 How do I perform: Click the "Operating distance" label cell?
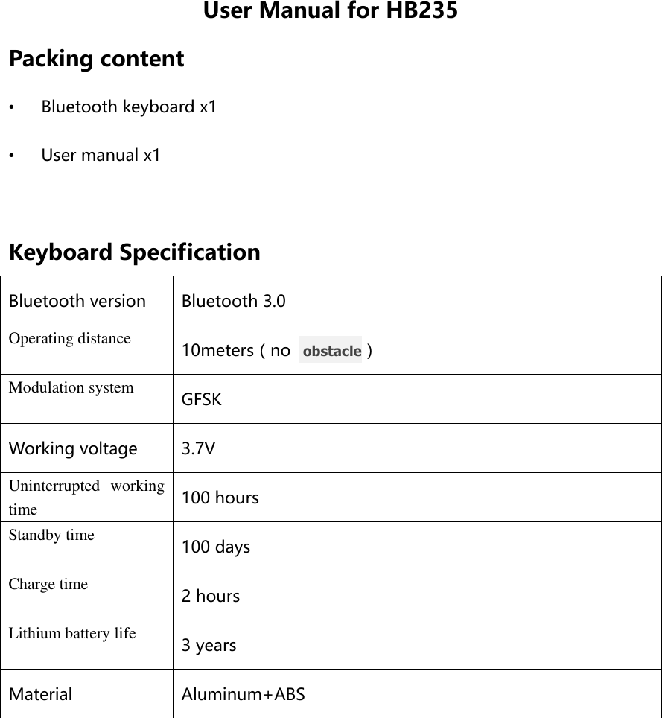point(70,339)
